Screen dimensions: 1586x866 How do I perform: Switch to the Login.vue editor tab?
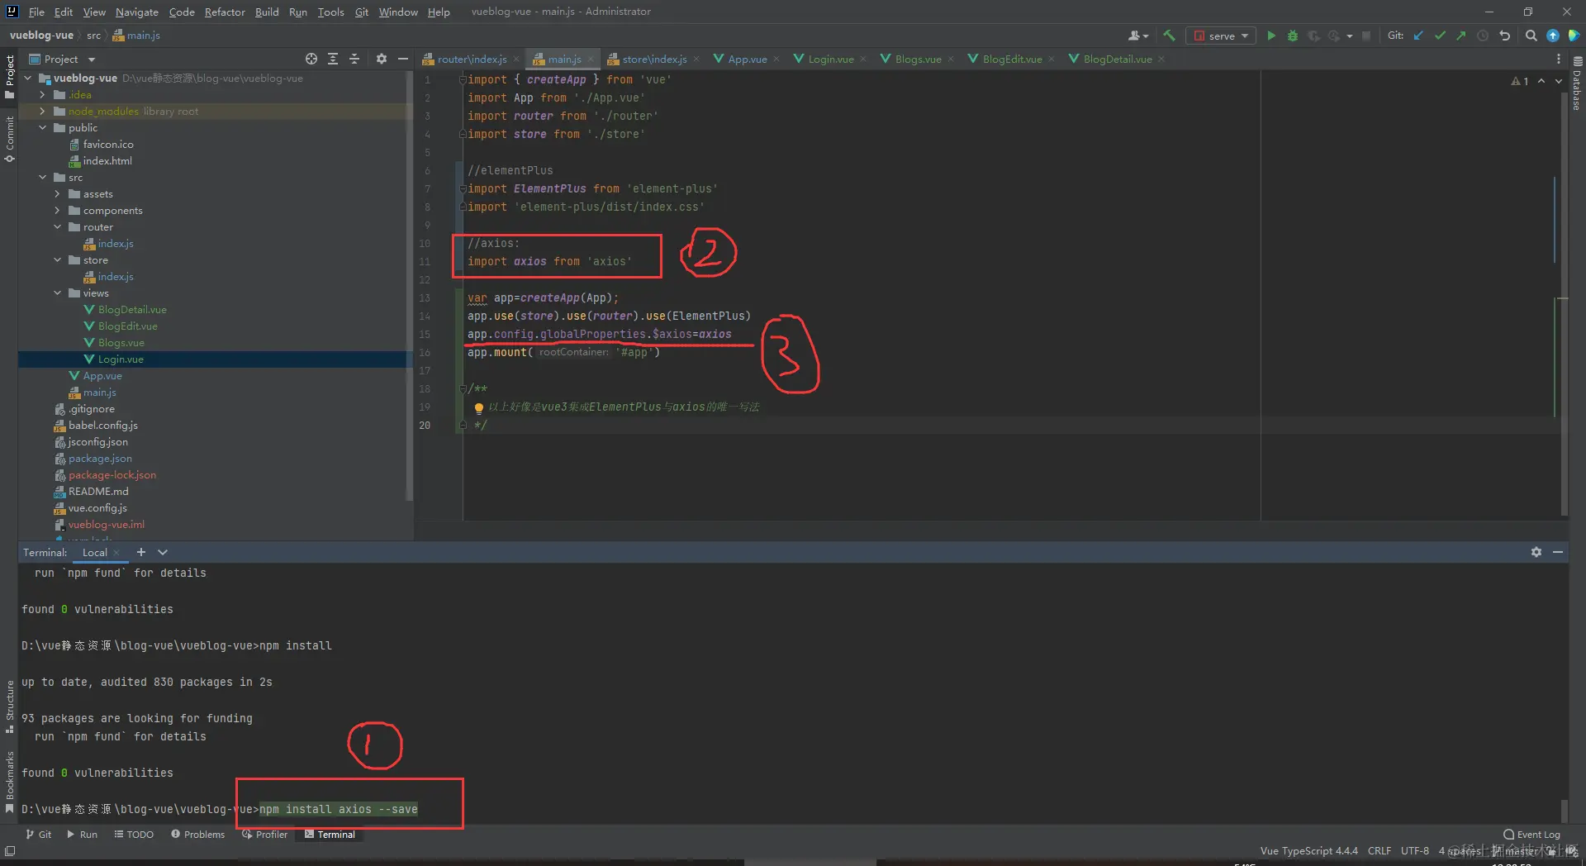tap(830, 59)
